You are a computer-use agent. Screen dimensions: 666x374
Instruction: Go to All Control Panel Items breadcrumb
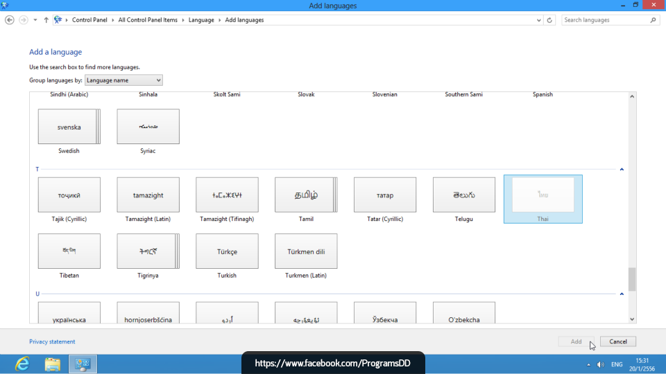[147, 20]
